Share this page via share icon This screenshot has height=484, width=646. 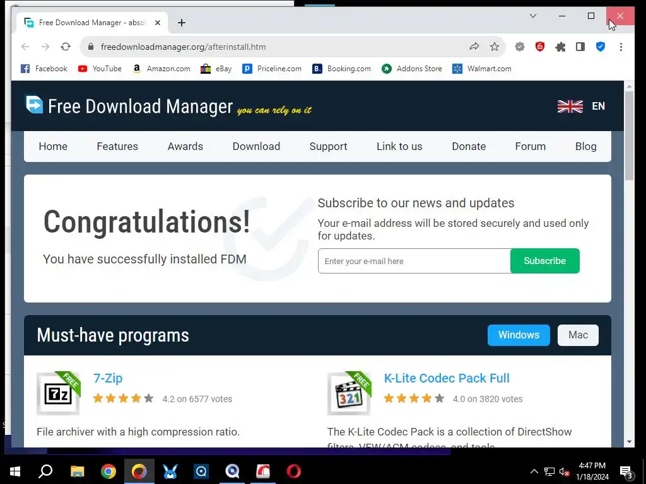tap(474, 47)
